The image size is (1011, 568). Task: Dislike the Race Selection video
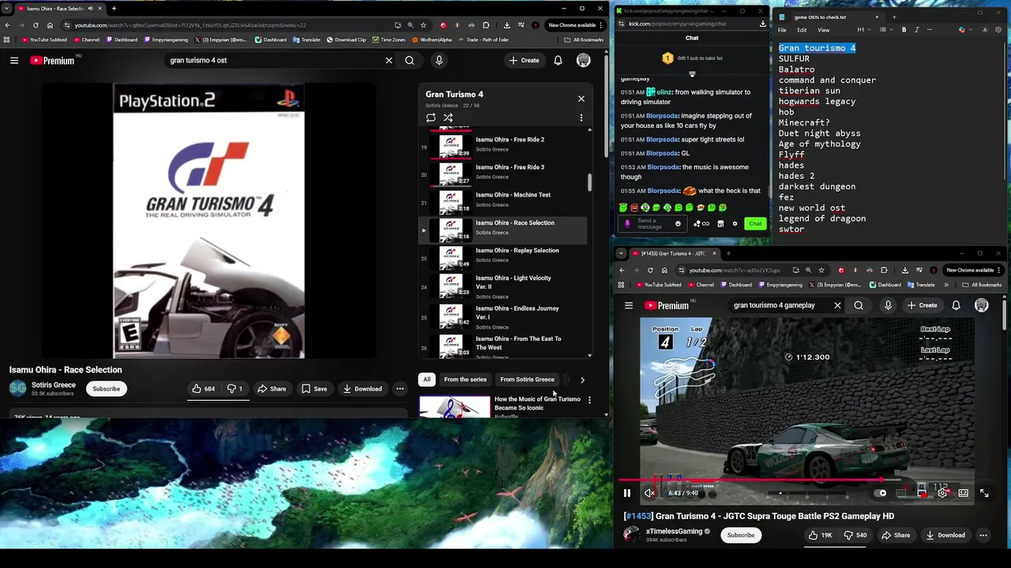235,388
